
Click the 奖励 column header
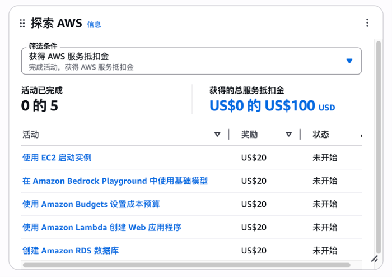pos(250,135)
